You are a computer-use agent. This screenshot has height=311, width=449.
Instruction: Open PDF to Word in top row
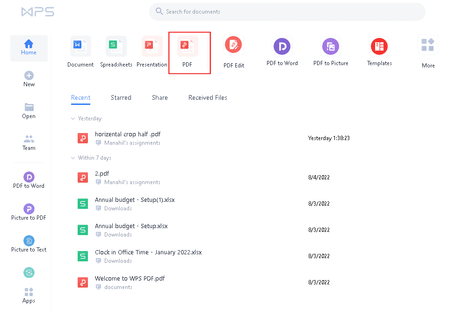(x=282, y=52)
